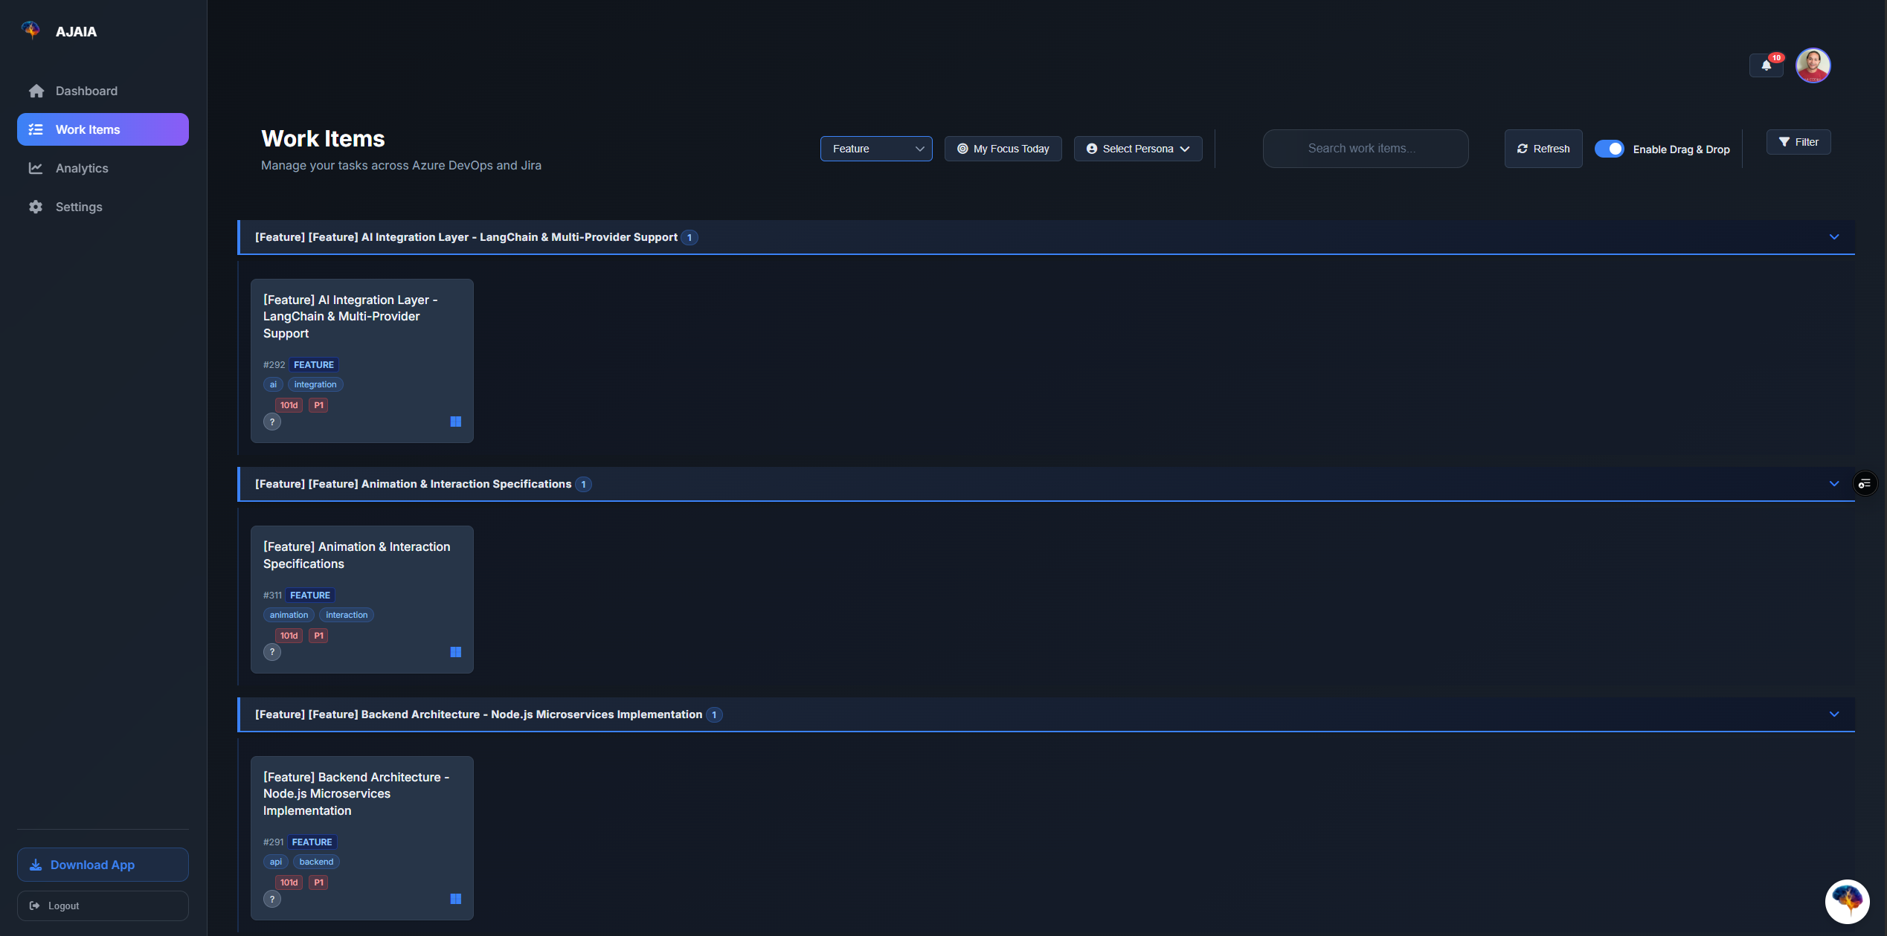Image resolution: width=1887 pixels, height=936 pixels.
Task: Open the AI assistant brain bubble
Action: coord(1847,901)
